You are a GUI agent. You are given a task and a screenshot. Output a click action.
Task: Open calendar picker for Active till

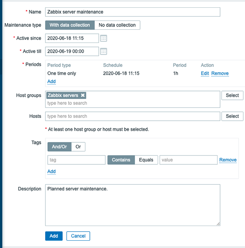tap(104, 51)
